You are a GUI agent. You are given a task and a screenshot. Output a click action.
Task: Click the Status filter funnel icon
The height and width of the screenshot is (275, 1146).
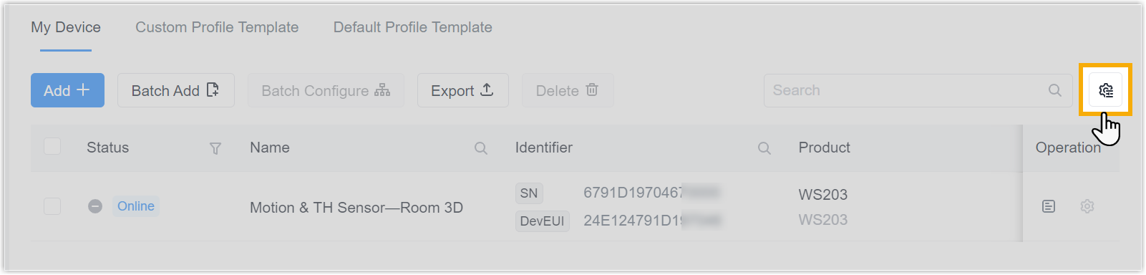[215, 148]
